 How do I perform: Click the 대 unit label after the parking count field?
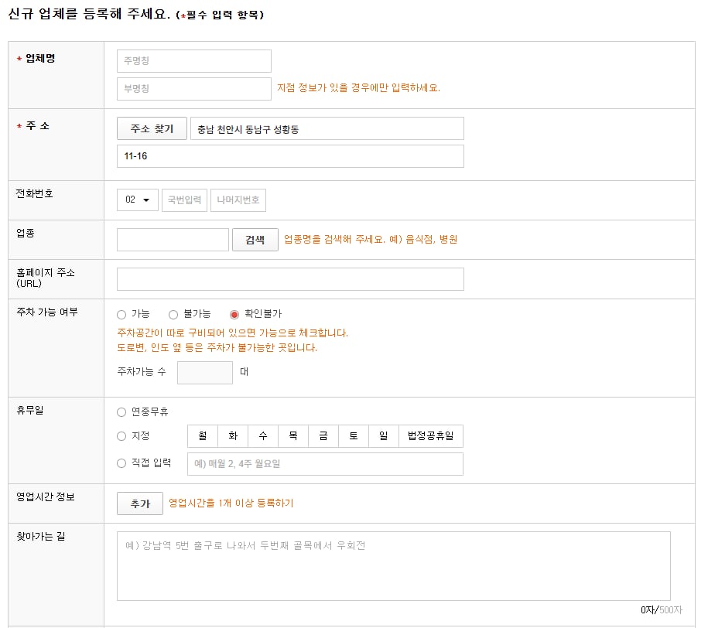245,371
